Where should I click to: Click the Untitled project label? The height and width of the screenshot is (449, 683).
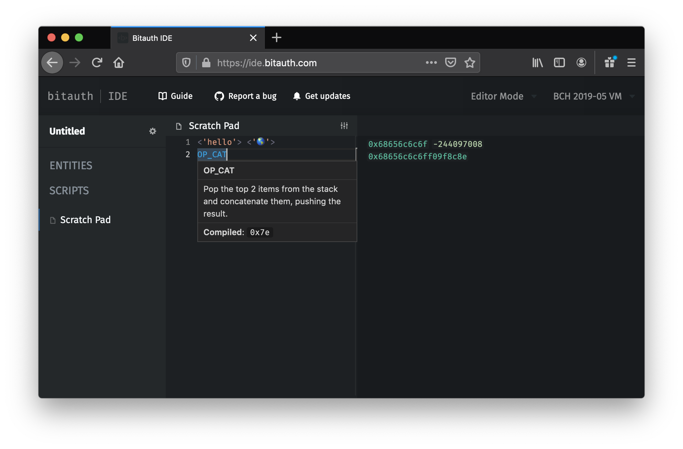pos(67,132)
